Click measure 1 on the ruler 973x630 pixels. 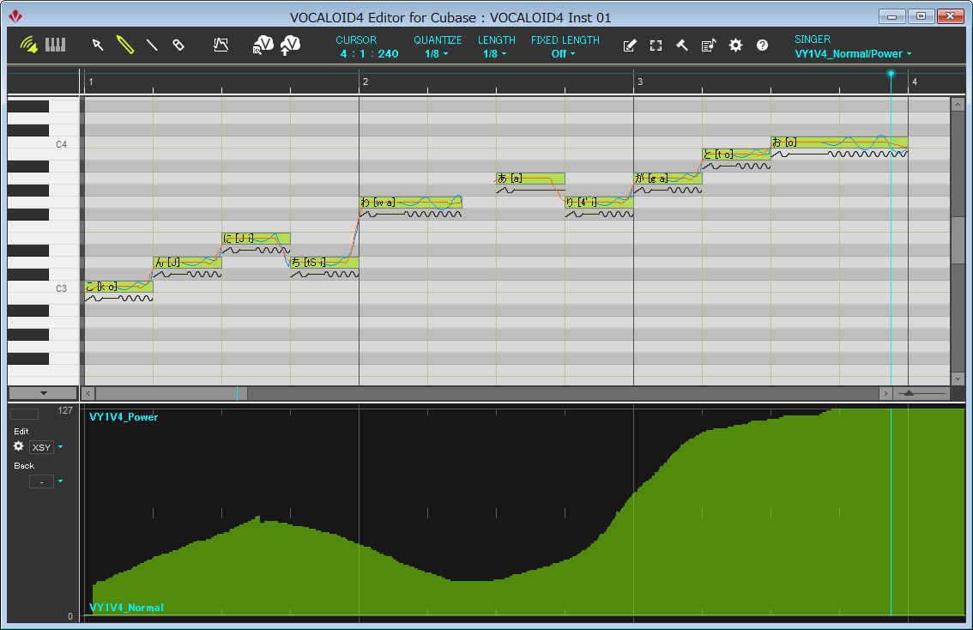click(91, 82)
